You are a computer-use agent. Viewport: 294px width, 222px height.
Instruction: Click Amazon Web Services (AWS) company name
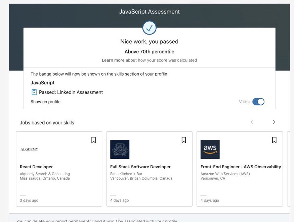tap(225, 174)
